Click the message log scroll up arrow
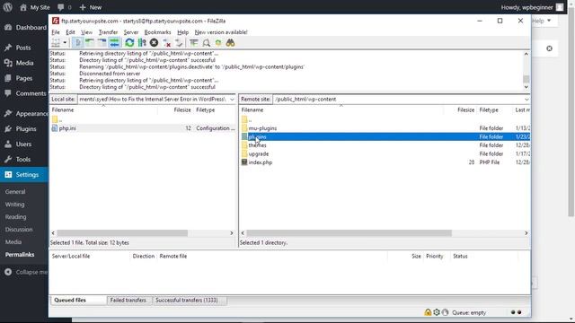The width and height of the screenshot is (575, 323). 526,54
